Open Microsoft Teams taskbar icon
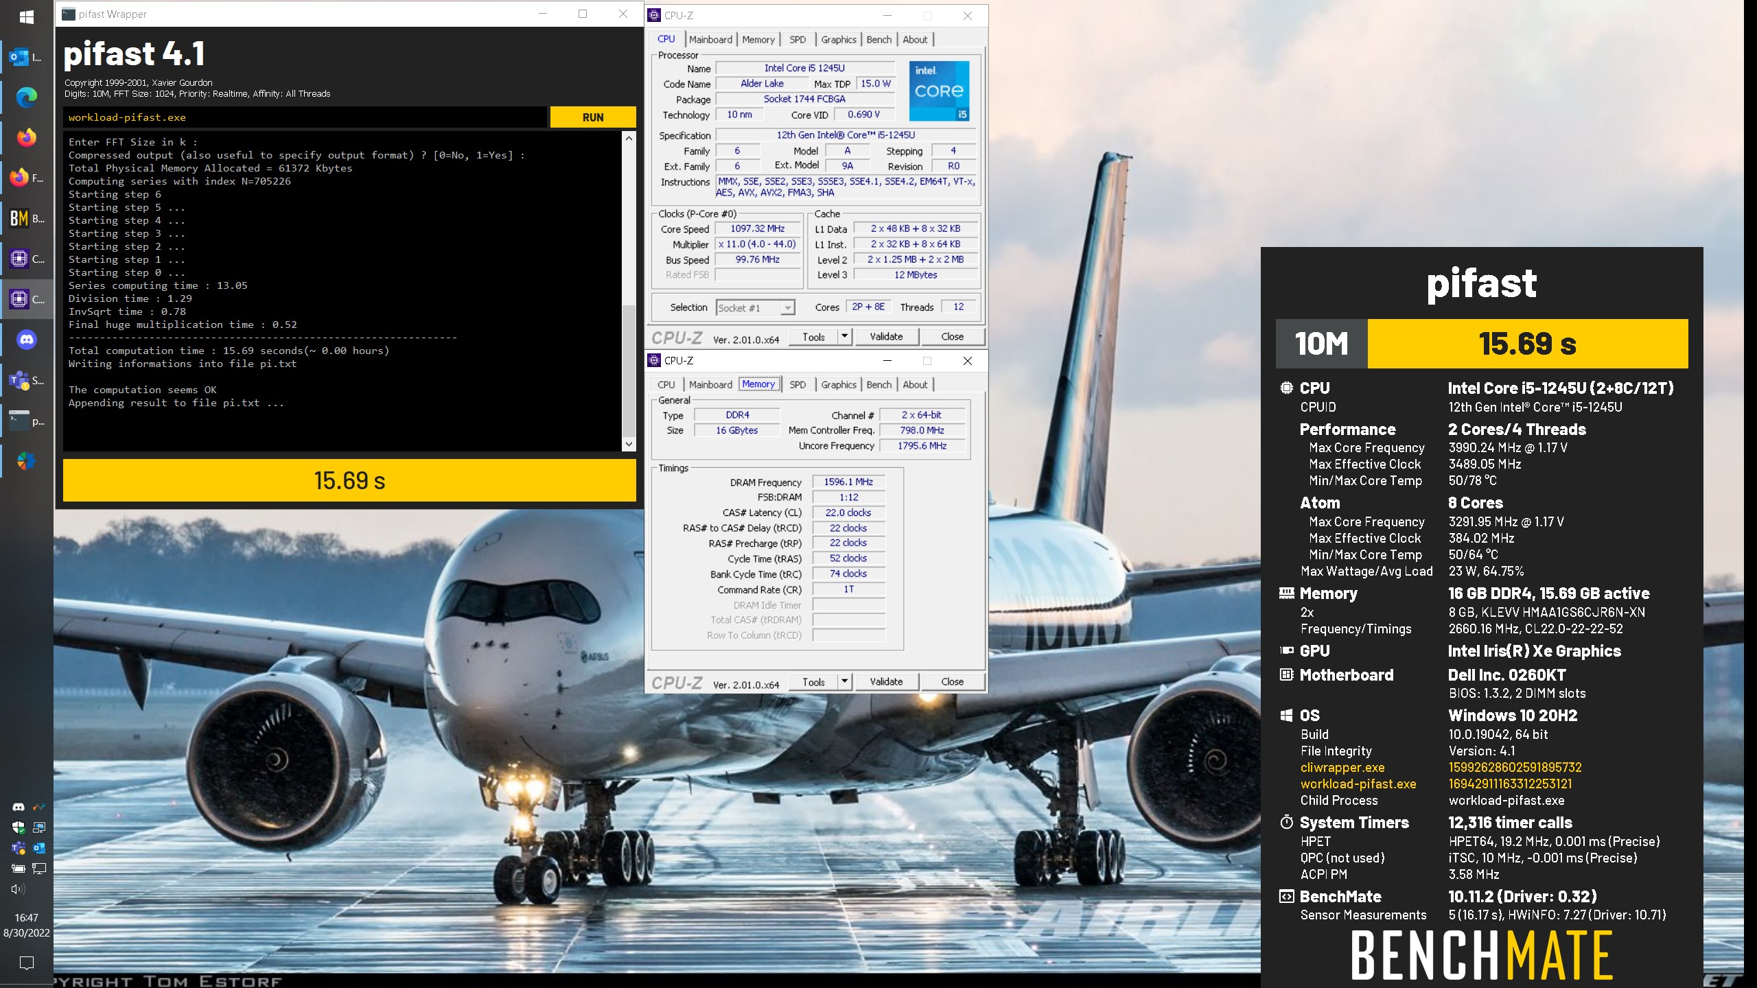Image resolution: width=1757 pixels, height=988 pixels. (27, 380)
